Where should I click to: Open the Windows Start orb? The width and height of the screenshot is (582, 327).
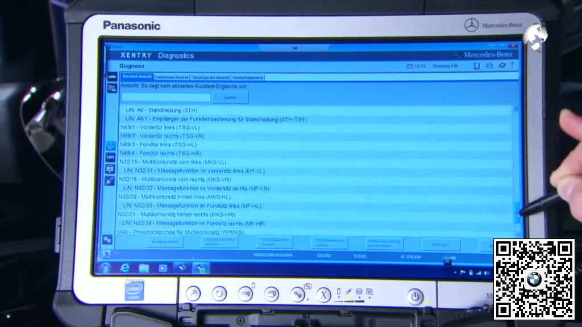(105, 268)
